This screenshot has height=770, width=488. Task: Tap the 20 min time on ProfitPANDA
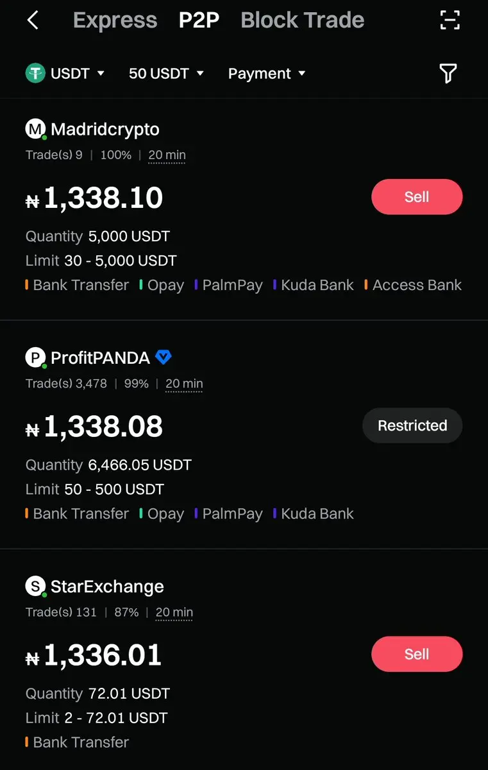tap(184, 384)
